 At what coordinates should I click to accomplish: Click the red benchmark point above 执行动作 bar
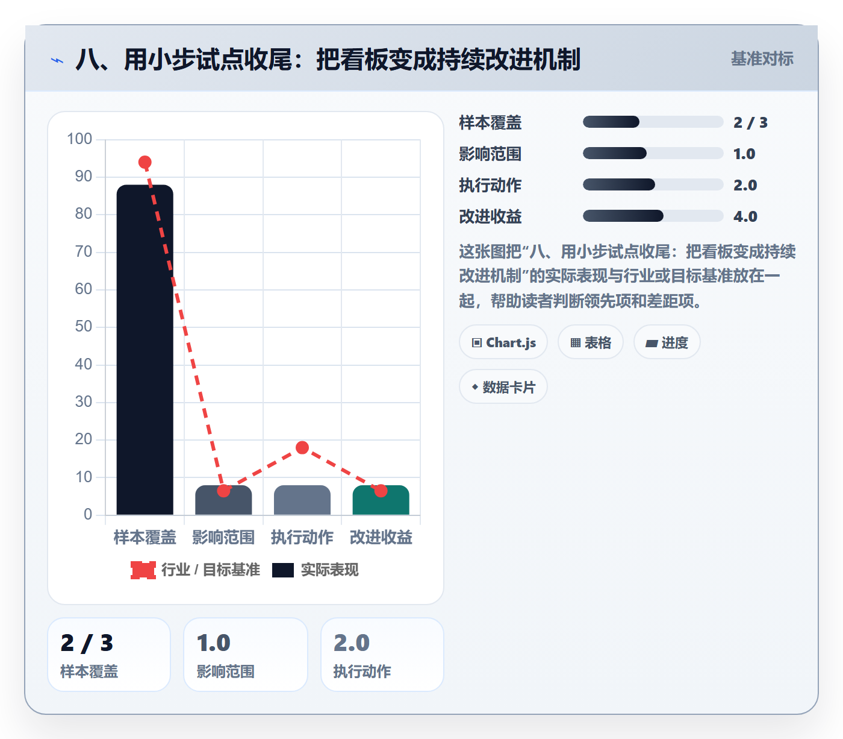coord(302,447)
